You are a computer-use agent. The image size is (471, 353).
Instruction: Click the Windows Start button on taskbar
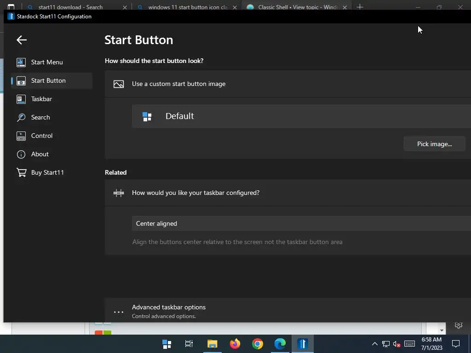[167, 344]
